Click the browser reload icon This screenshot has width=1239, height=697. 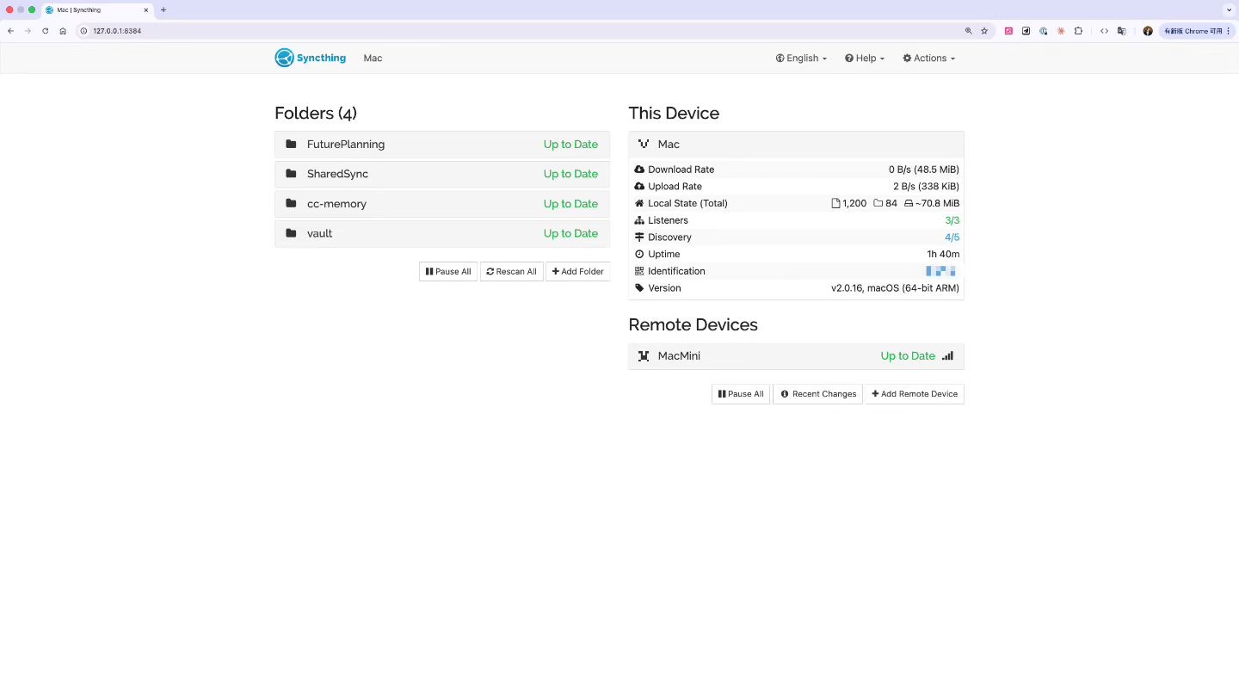coord(46,31)
